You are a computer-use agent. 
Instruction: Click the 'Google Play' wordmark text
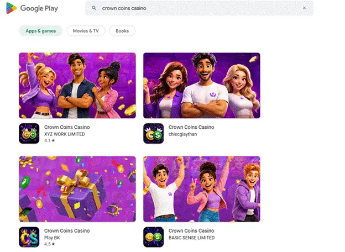(39, 8)
